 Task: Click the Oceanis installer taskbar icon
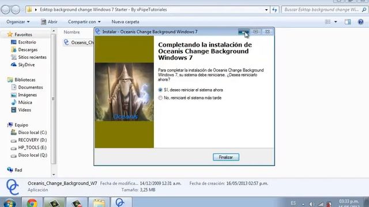(x=121, y=203)
